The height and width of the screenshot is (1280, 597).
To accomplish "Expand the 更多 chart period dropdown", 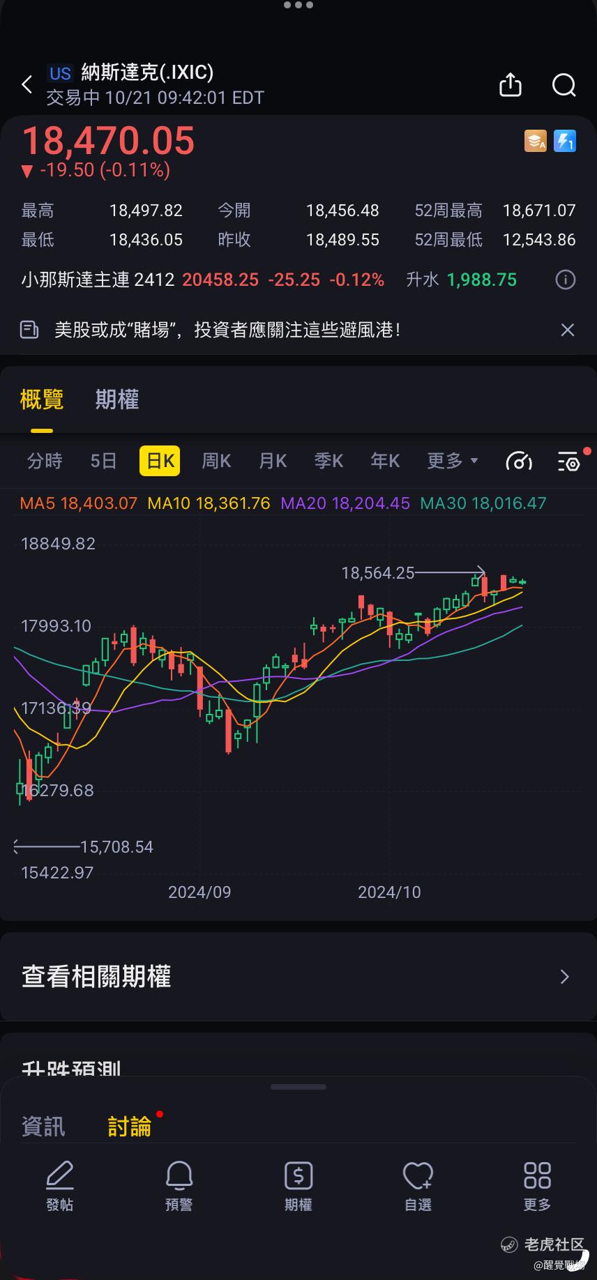I will point(453,461).
